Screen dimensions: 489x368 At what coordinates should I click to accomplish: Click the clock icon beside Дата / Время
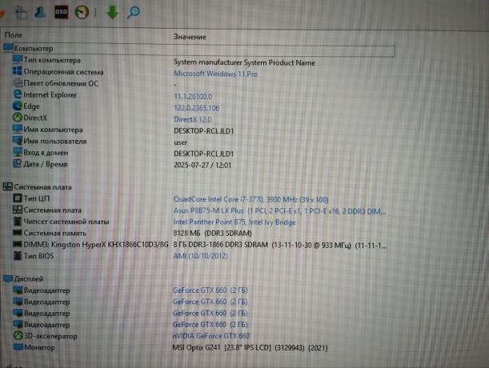[x=17, y=163]
